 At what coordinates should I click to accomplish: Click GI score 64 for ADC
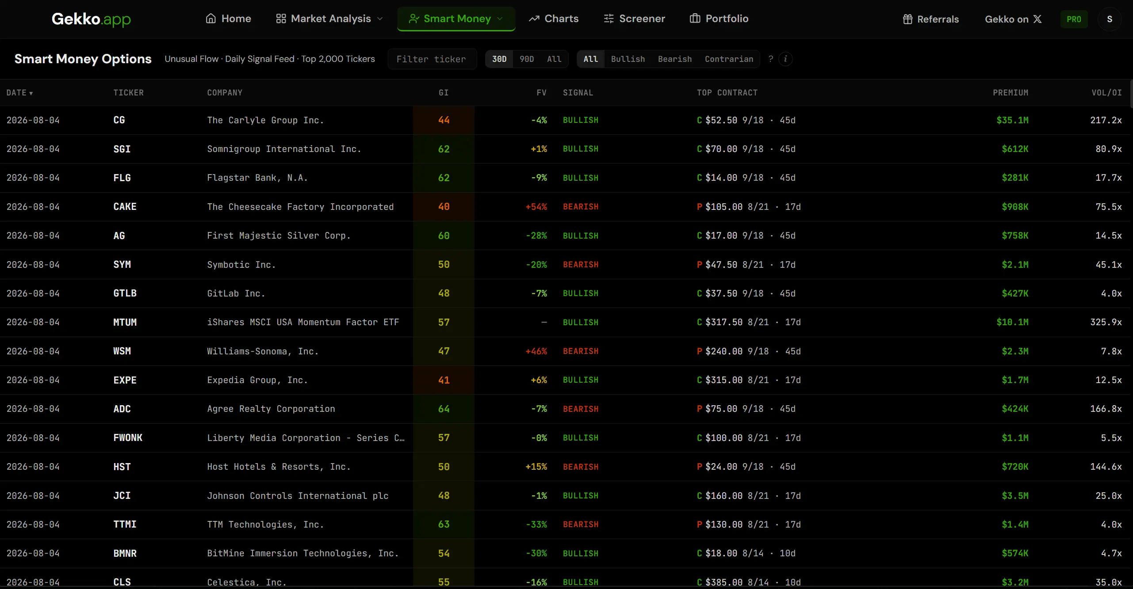pos(444,409)
